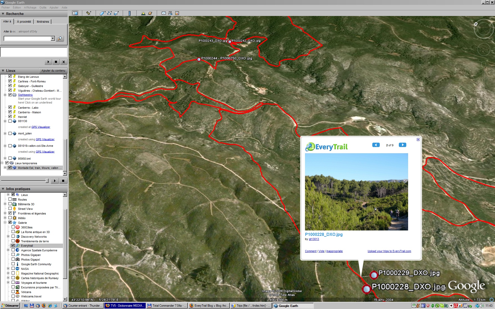Open GPS Visualizer link under 081130

pos(41,127)
